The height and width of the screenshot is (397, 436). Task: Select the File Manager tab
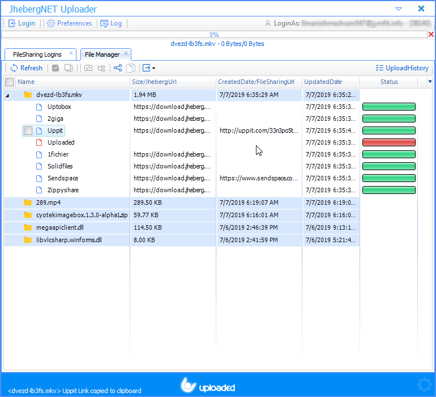pos(102,54)
